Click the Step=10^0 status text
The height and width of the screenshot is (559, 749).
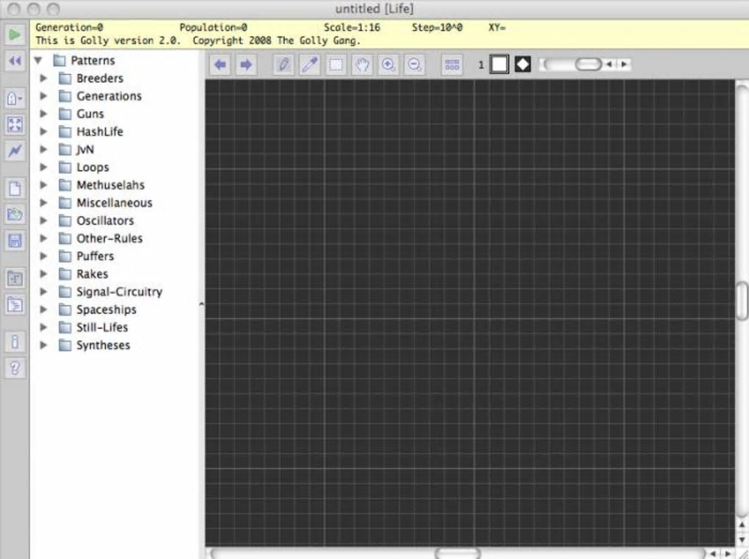coord(437,27)
